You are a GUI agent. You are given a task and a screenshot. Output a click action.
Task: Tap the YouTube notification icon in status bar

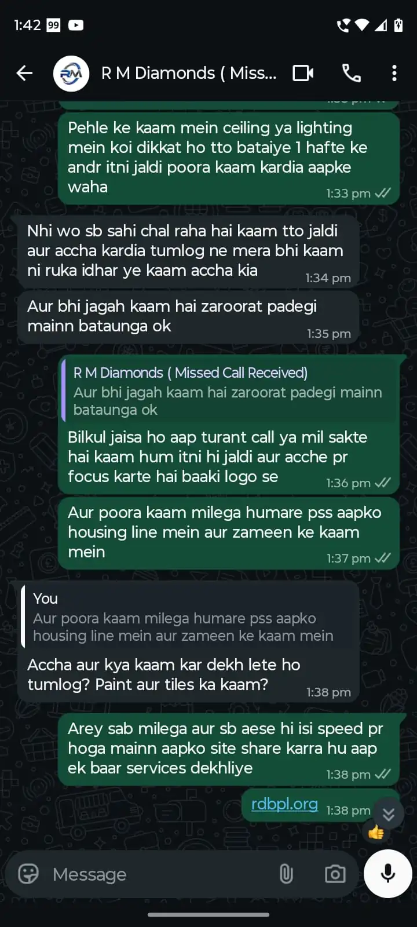pos(76,25)
